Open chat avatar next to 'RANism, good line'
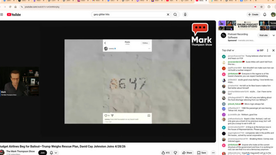This screenshot has width=276, height=155. click(x=224, y=115)
